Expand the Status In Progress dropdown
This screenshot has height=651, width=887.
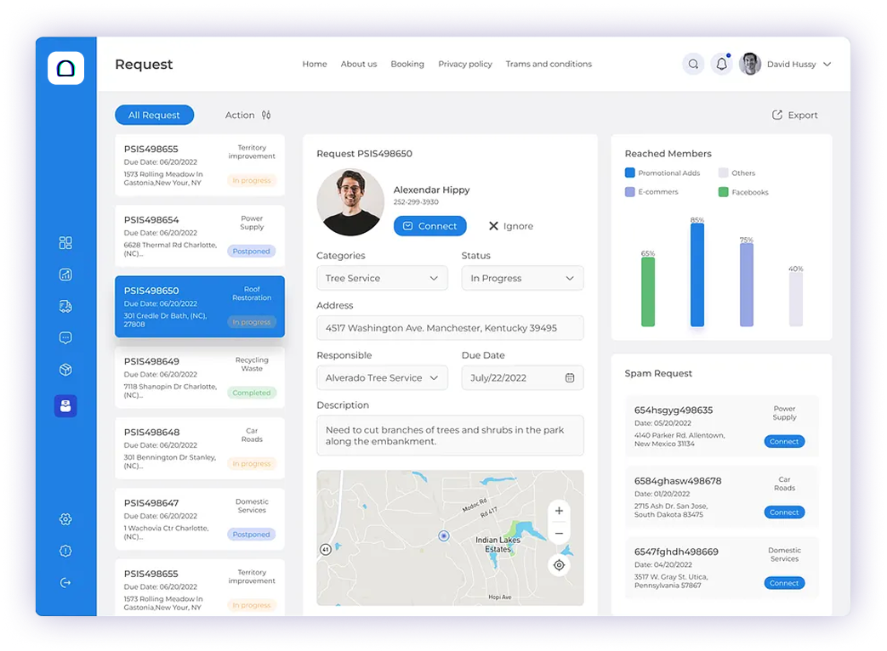(x=522, y=278)
